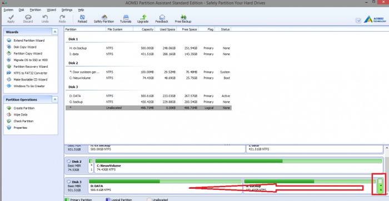The height and width of the screenshot is (201, 389).
Task: Select C: NieuwVolume block in disk map
Action: pos(238,165)
